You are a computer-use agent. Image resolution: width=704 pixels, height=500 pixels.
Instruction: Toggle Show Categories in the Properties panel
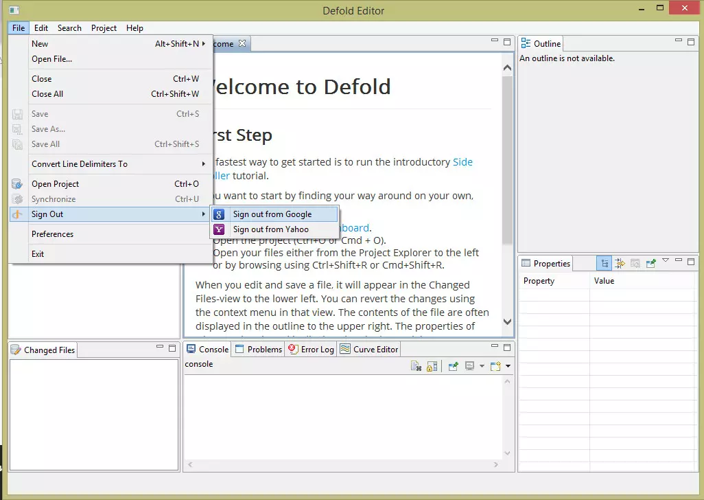coord(604,263)
